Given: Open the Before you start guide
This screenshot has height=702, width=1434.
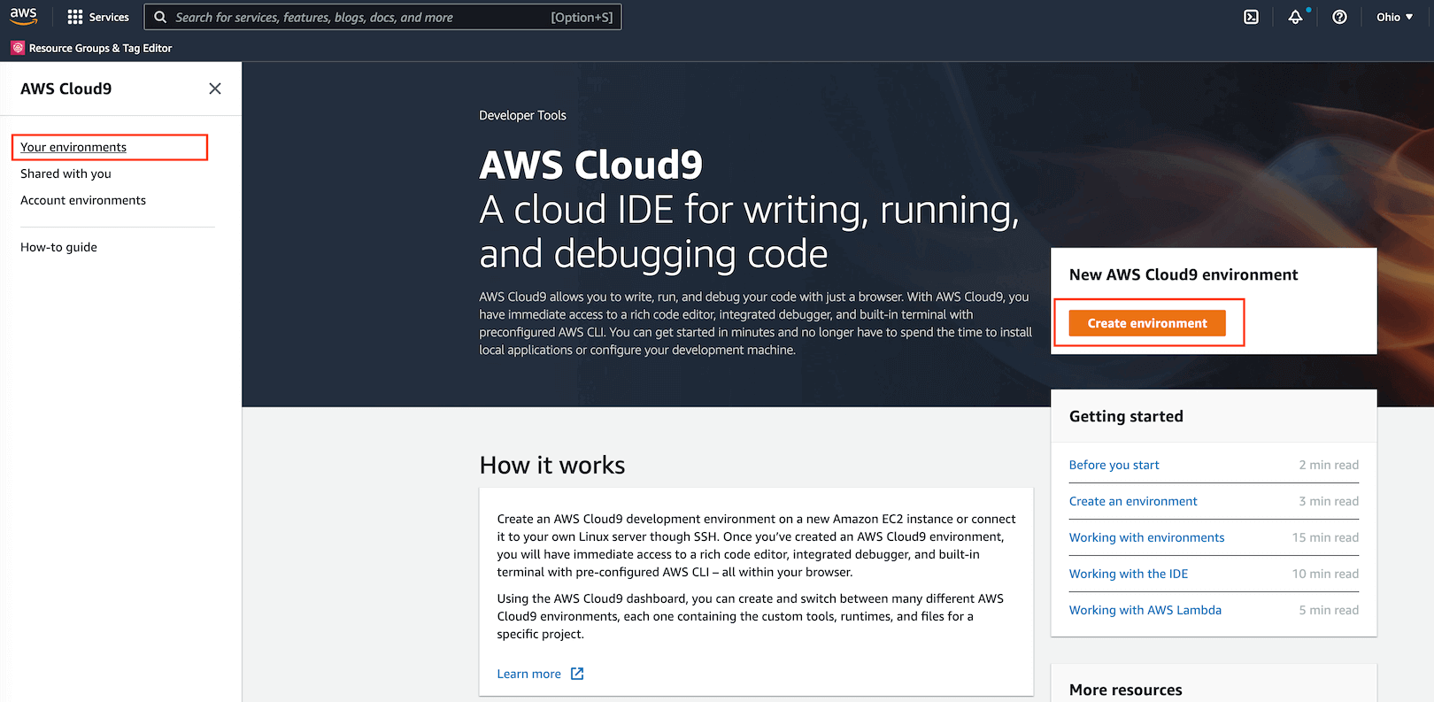Looking at the screenshot, I should [x=1114, y=465].
